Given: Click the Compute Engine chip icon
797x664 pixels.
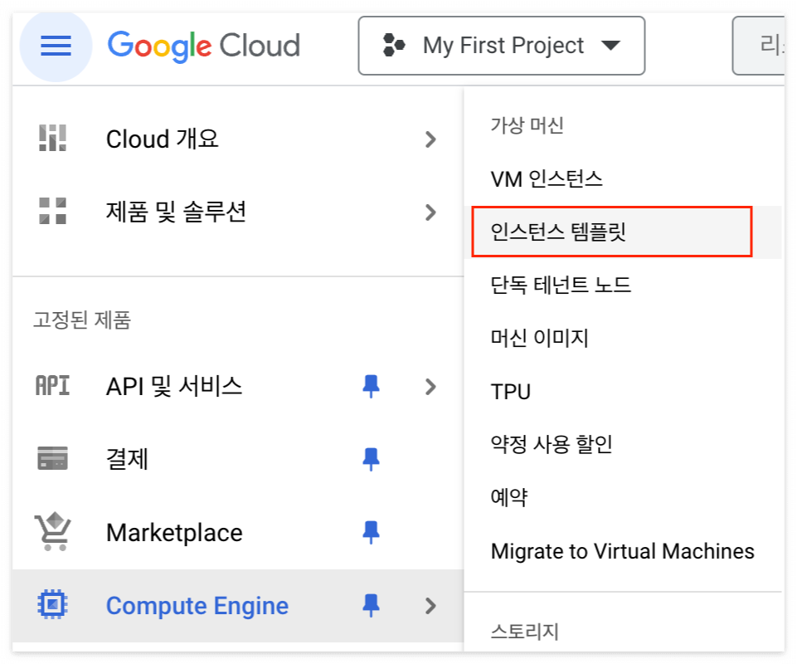Looking at the screenshot, I should [52, 604].
